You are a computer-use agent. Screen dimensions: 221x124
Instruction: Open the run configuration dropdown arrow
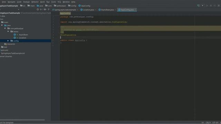coord(203,6)
